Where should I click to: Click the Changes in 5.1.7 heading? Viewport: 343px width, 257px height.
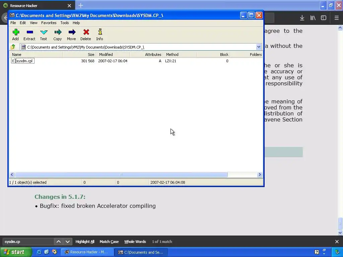point(60,197)
